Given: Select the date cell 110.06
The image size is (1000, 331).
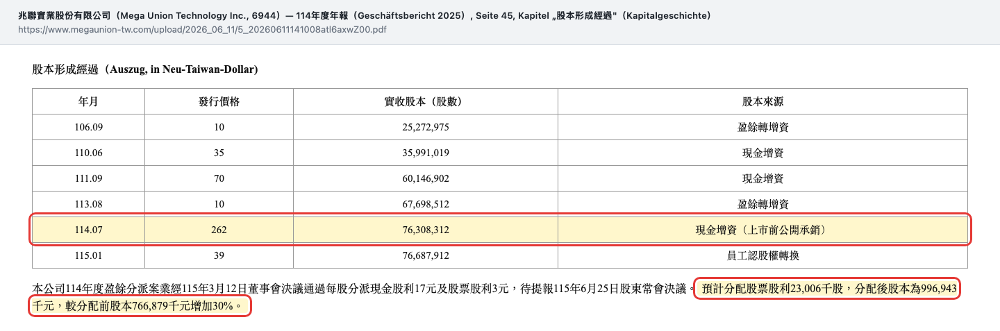Looking at the screenshot, I should point(88,153).
